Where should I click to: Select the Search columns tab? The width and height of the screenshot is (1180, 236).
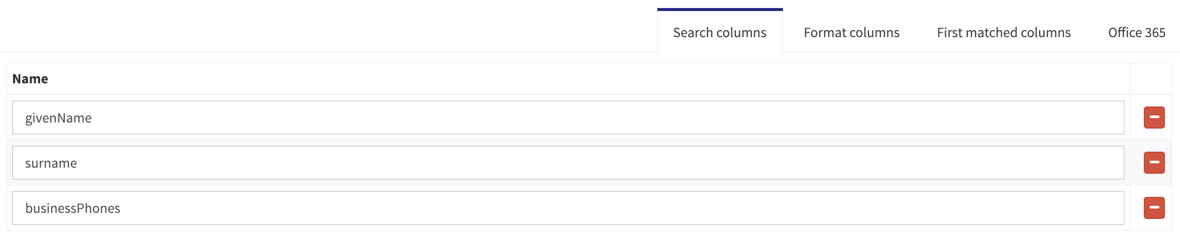coord(720,33)
